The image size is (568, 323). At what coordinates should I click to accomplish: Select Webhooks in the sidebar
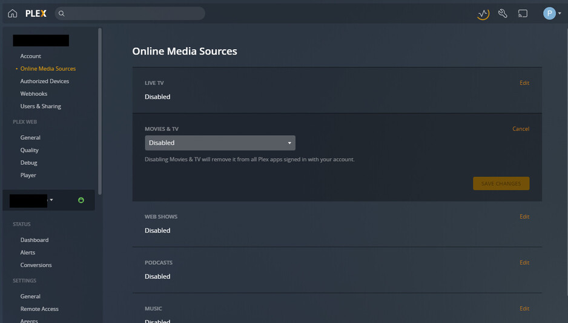(x=34, y=94)
